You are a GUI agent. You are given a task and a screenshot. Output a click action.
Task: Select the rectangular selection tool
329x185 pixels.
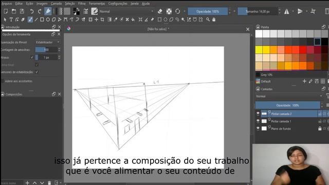click(x=159, y=20)
